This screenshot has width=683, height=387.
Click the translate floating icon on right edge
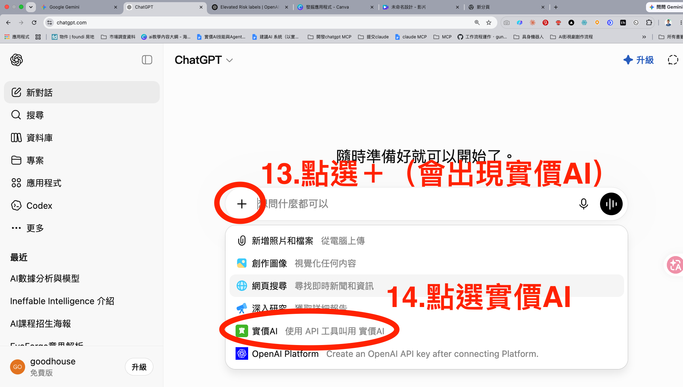tap(675, 265)
